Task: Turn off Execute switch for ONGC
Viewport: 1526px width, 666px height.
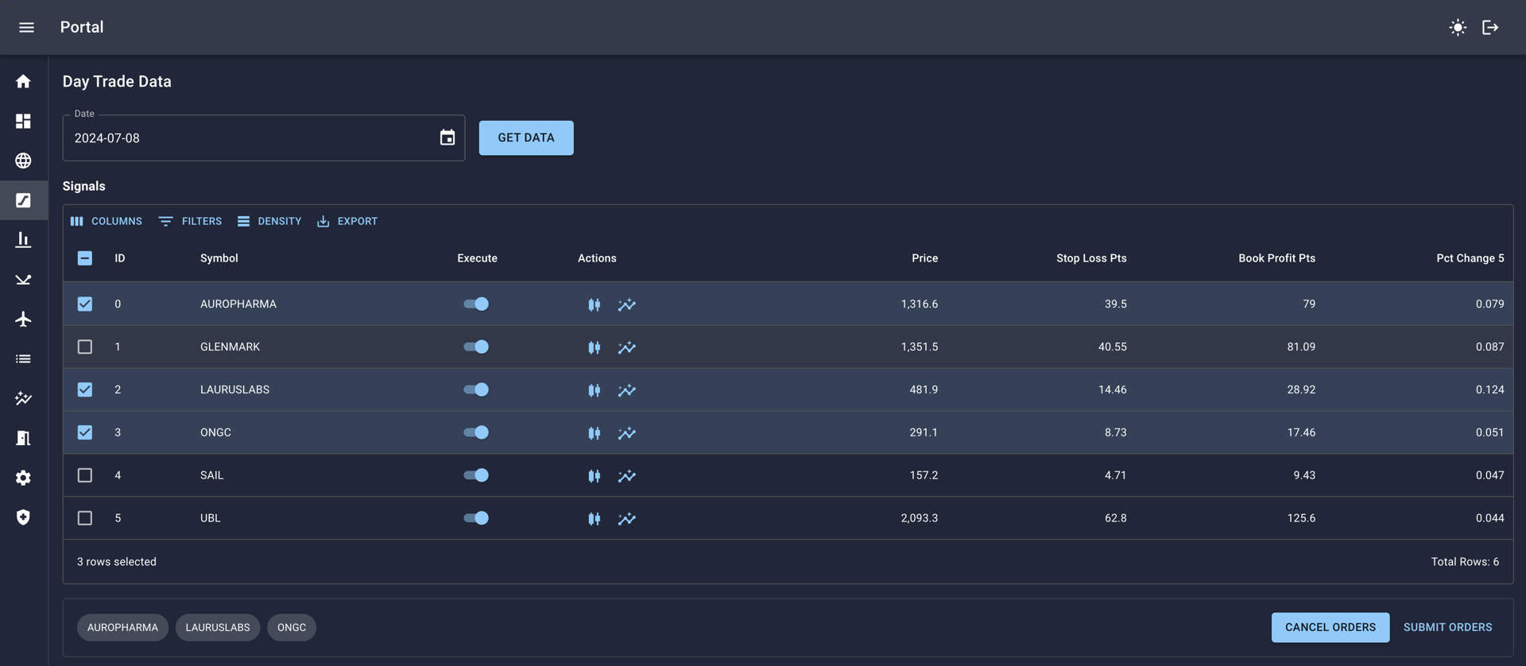Action: point(476,432)
